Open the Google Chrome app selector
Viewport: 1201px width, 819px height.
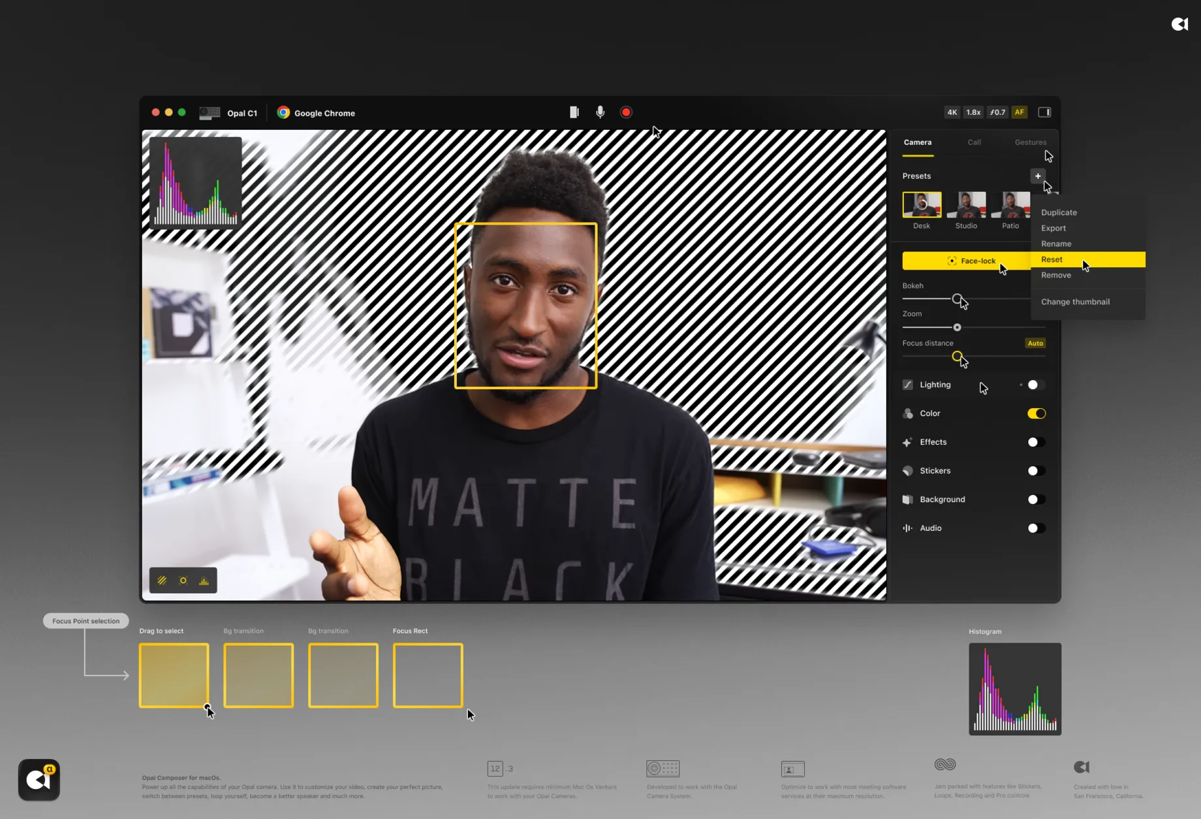[x=316, y=113]
